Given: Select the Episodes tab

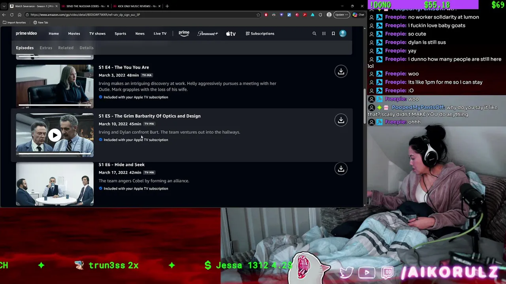Looking at the screenshot, I should tap(25, 48).
